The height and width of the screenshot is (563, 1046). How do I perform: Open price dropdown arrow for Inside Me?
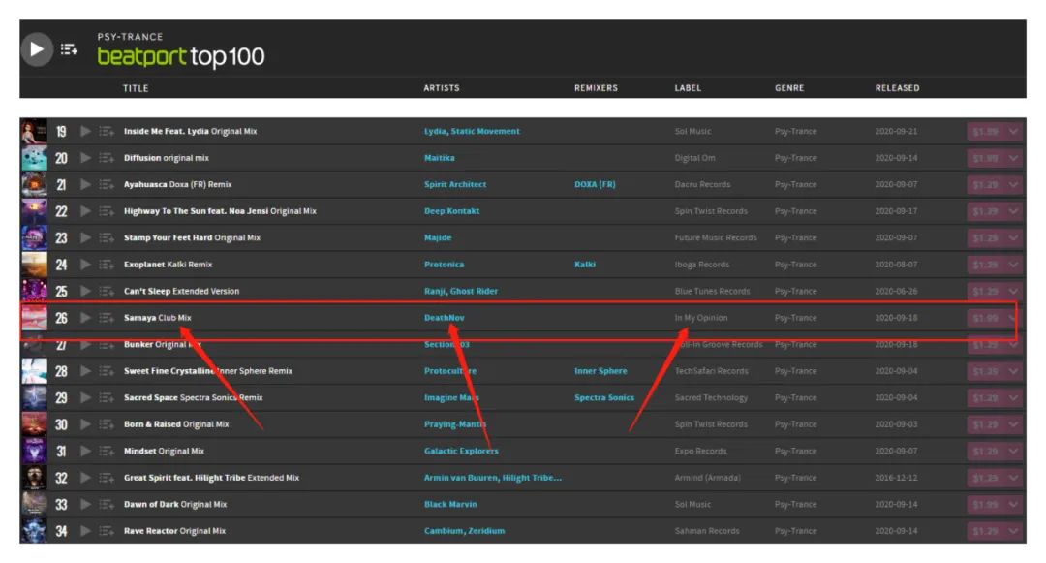click(1013, 132)
